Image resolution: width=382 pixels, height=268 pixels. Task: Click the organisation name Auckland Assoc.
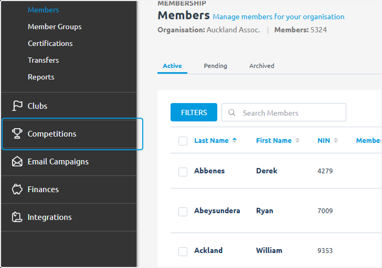233,30
